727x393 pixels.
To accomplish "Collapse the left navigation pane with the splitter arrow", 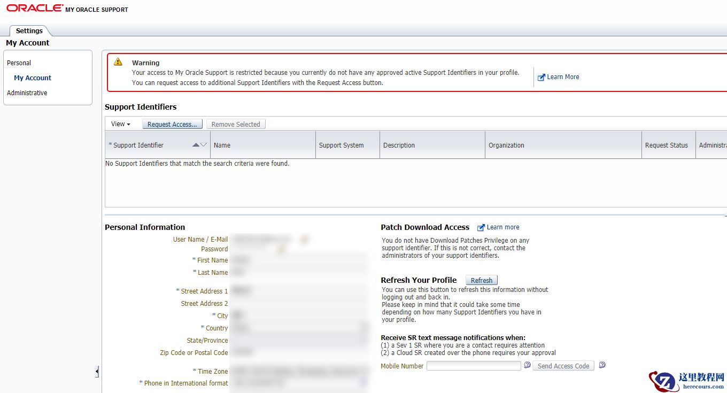I will tap(97, 371).
